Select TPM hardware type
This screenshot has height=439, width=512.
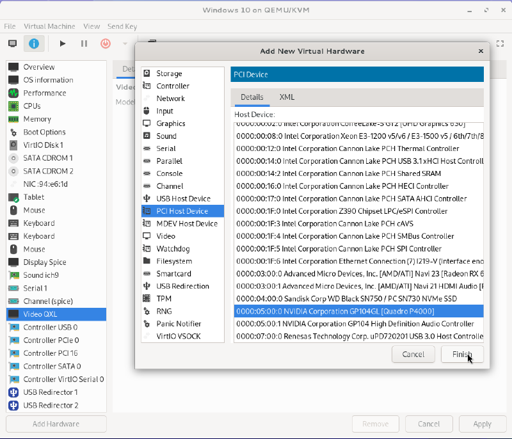coord(183,299)
